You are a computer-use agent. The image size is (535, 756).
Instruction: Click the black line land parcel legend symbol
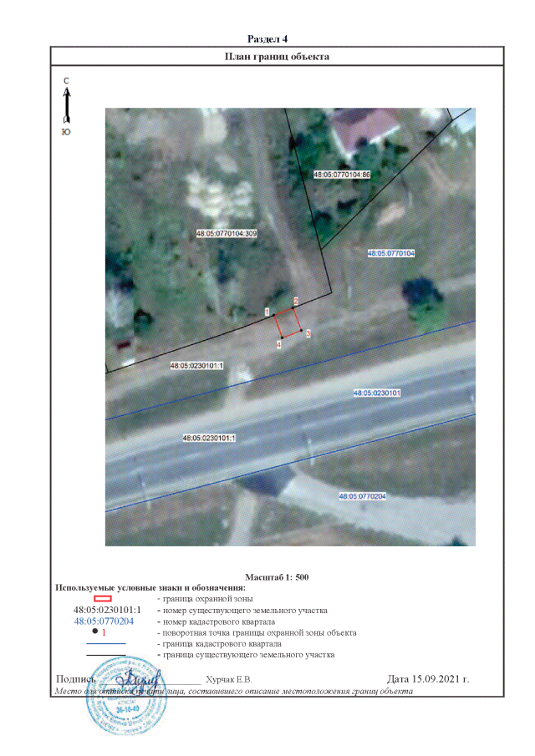104,656
